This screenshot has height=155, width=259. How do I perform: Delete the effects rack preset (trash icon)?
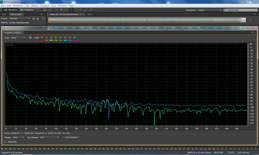38,19
